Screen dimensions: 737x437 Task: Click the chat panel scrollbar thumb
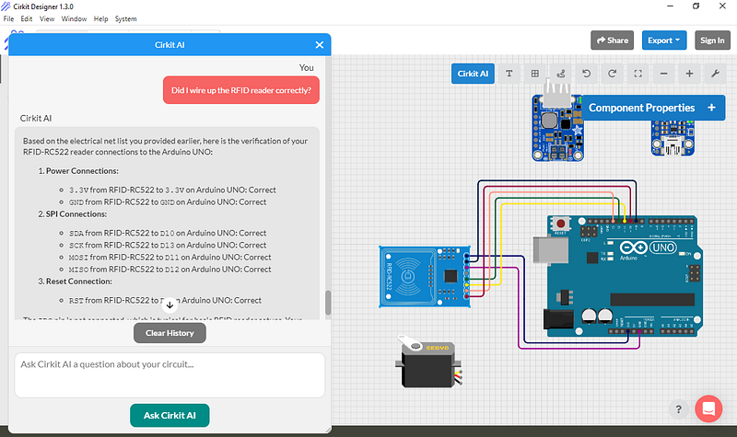click(x=328, y=303)
